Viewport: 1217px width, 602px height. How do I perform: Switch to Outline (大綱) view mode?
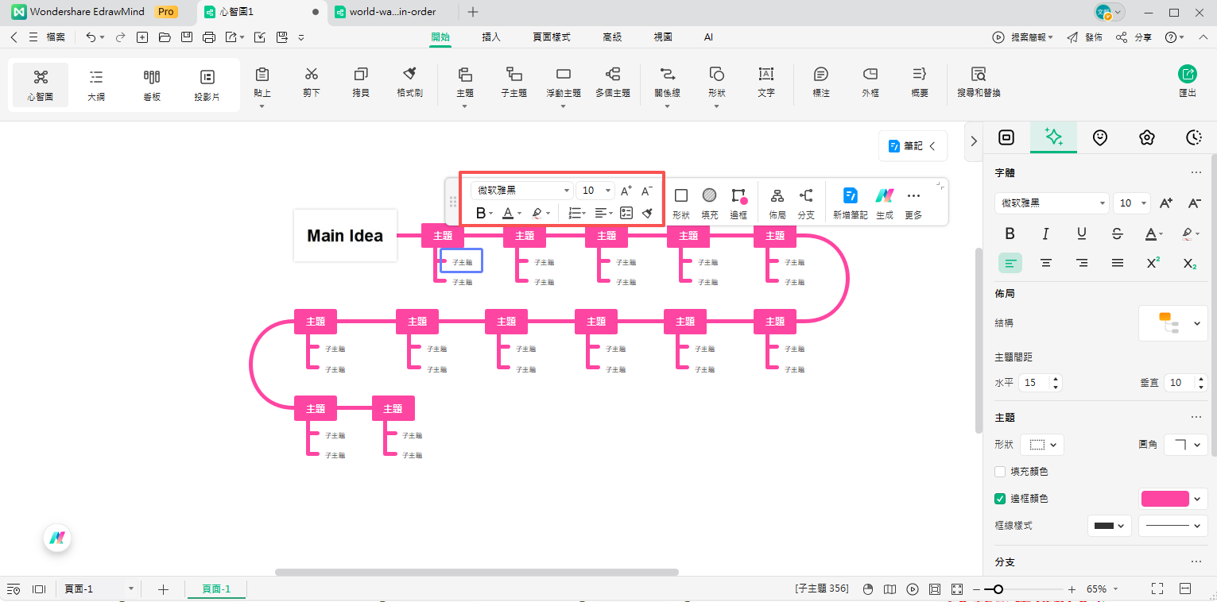point(95,84)
